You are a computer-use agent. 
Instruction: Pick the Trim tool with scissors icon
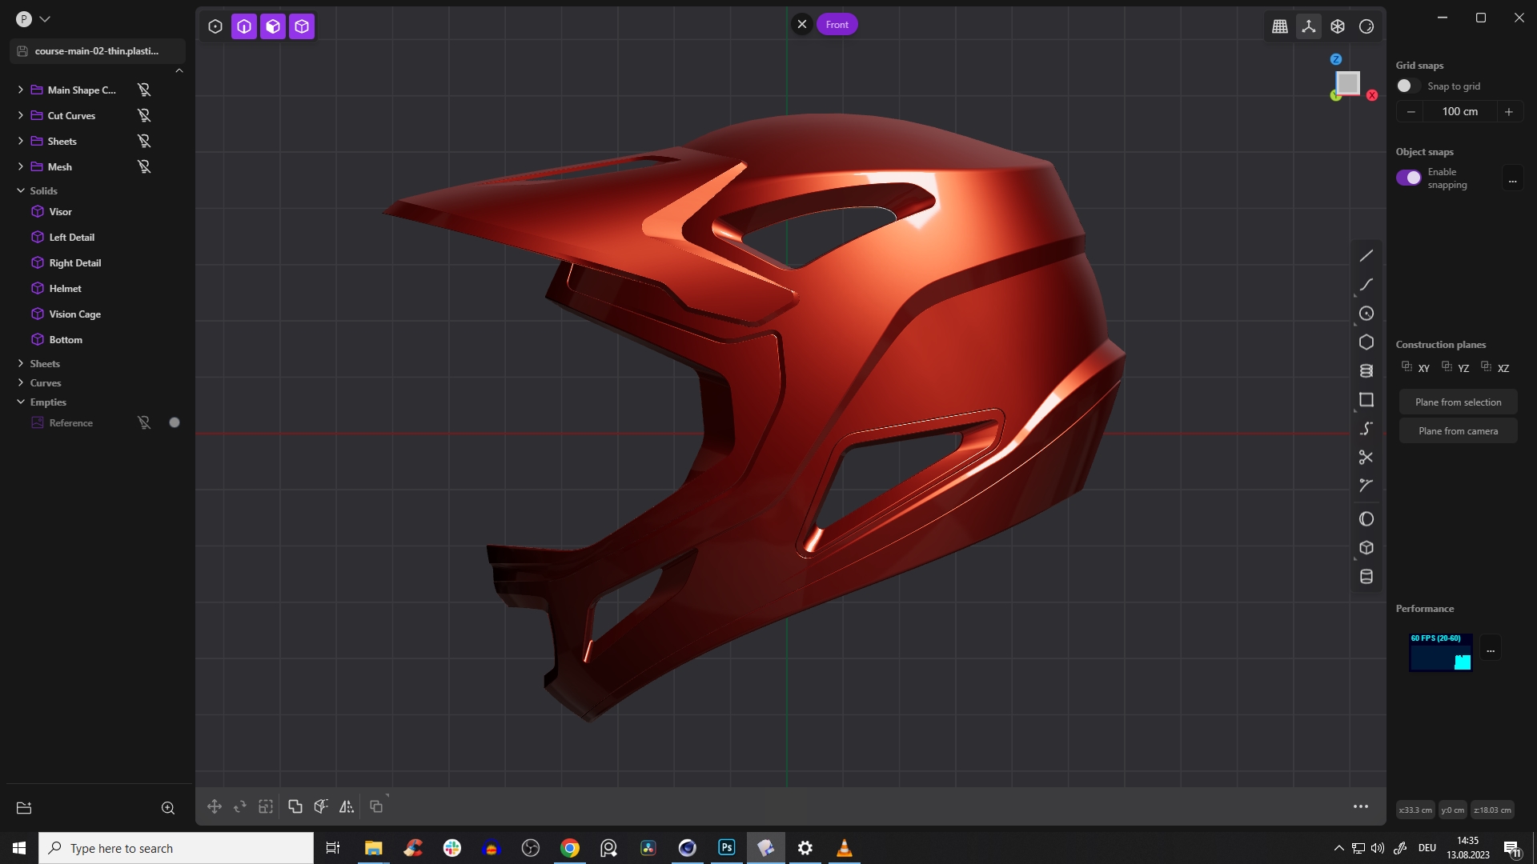[x=1366, y=457]
